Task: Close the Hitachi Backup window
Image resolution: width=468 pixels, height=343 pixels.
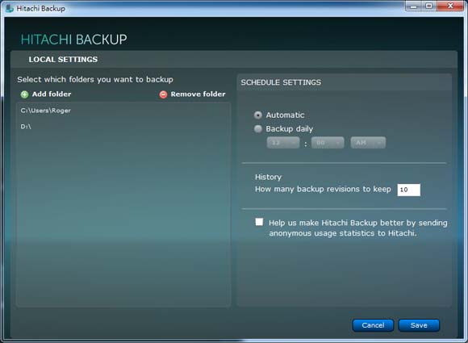Action: [450, 6]
